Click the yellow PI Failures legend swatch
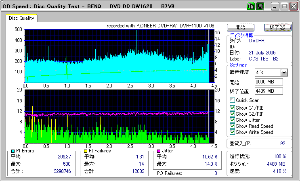This screenshot has width=300, height=181. 86,151
